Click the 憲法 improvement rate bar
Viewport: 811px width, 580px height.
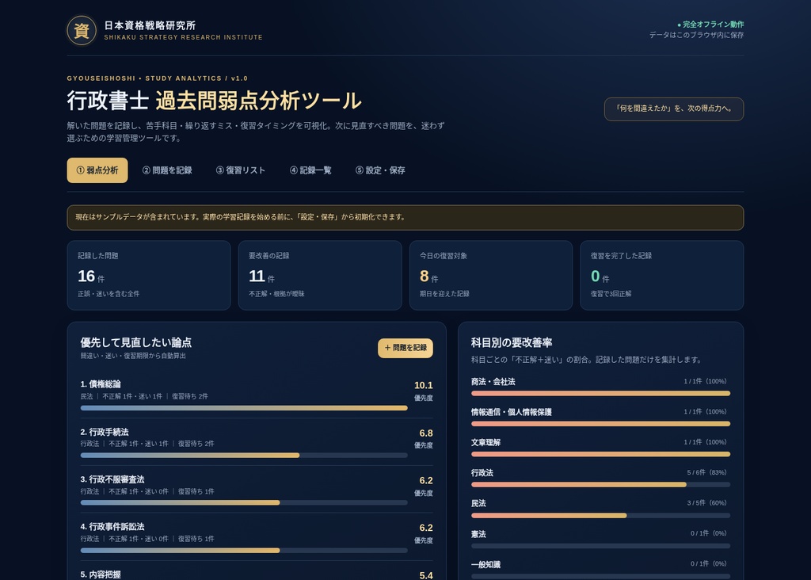click(600, 546)
